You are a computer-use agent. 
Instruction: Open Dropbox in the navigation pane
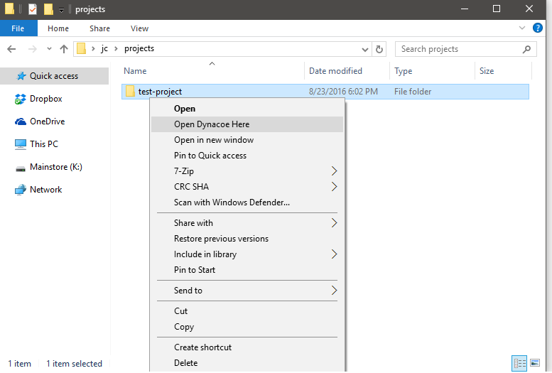(x=45, y=99)
